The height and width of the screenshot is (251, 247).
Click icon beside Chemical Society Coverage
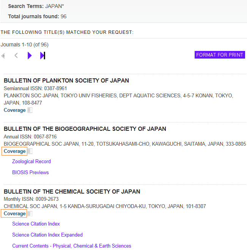pyautogui.click(x=30, y=214)
